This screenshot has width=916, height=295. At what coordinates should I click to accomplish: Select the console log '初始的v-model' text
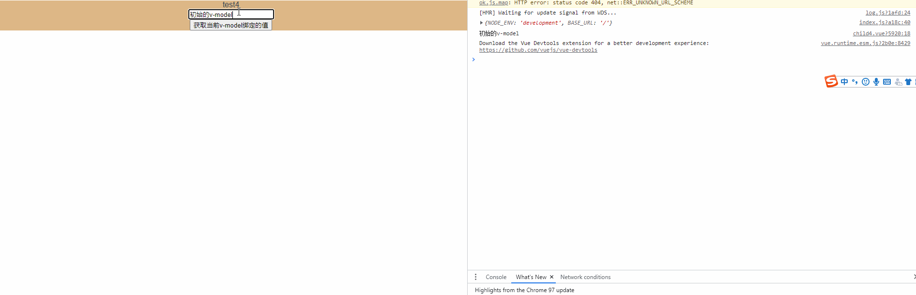click(499, 33)
